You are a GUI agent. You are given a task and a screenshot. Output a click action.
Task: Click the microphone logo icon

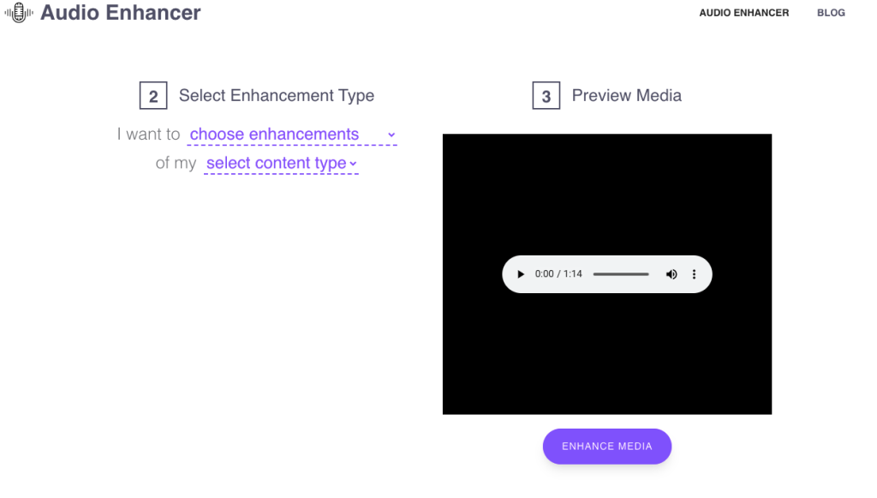[18, 12]
